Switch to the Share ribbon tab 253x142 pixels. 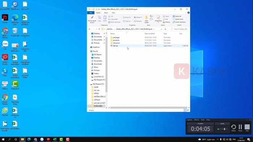106,13
